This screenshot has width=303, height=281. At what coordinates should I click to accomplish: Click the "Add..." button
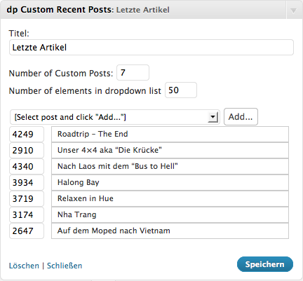(x=241, y=116)
